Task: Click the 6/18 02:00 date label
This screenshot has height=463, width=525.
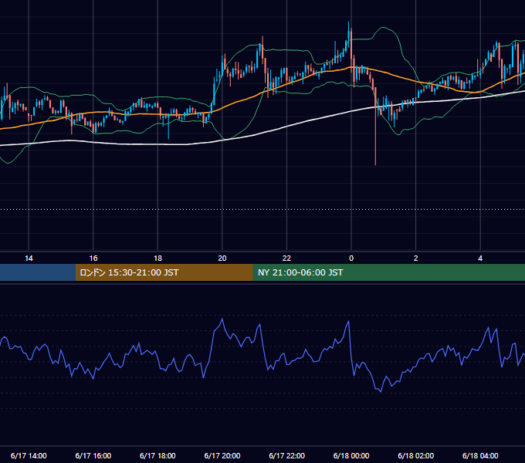Action: 415,455
